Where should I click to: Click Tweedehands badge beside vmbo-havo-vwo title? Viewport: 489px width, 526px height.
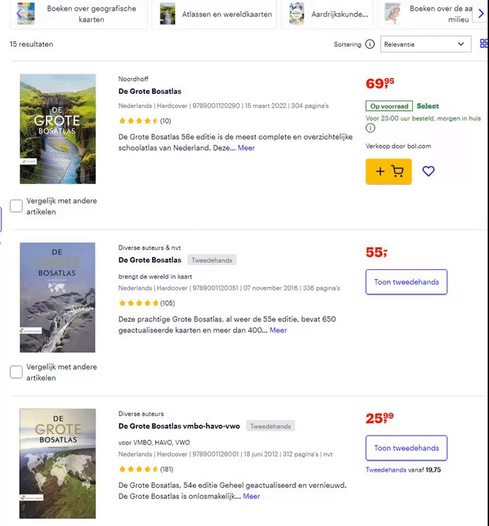(x=270, y=426)
